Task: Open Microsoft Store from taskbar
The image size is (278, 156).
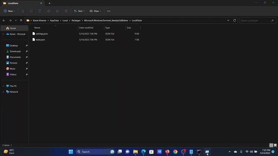Action: [151, 152]
